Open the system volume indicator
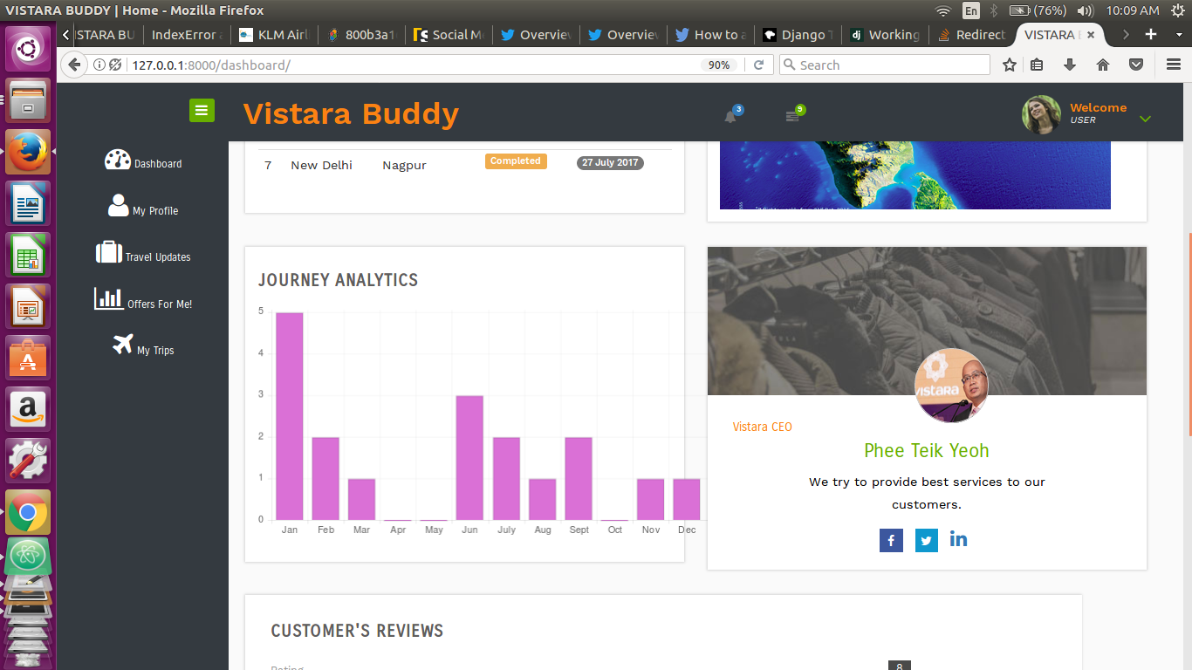The width and height of the screenshot is (1192, 670). [x=1085, y=10]
